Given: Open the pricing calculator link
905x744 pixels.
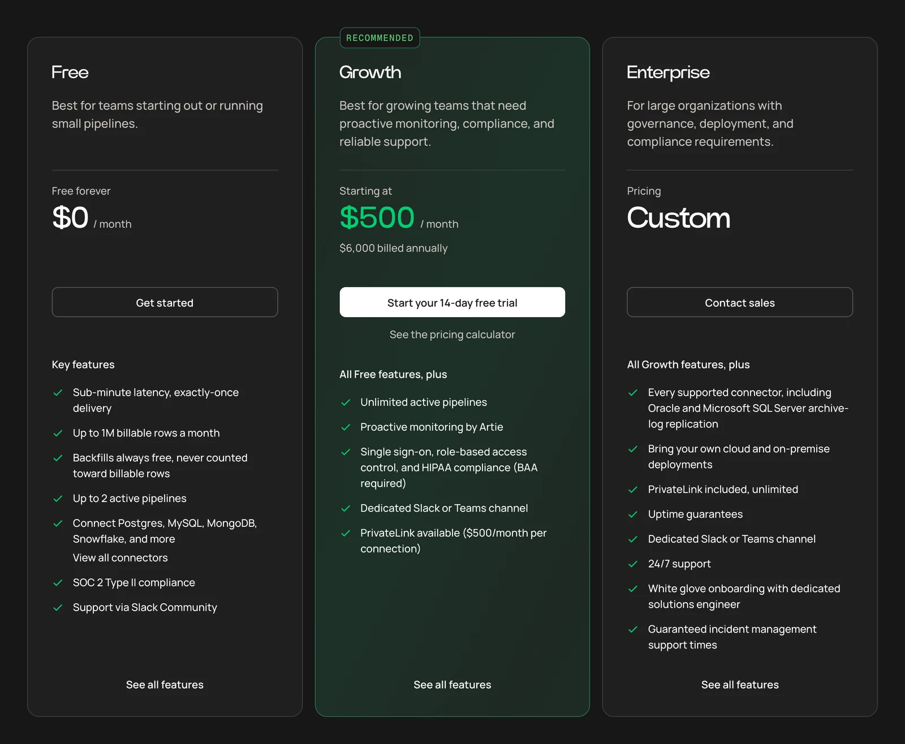Looking at the screenshot, I should click(452, 335).
